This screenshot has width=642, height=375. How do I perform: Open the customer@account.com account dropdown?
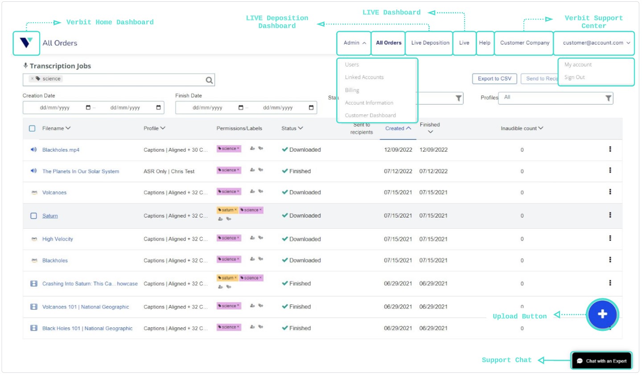[x=596, y=43]
